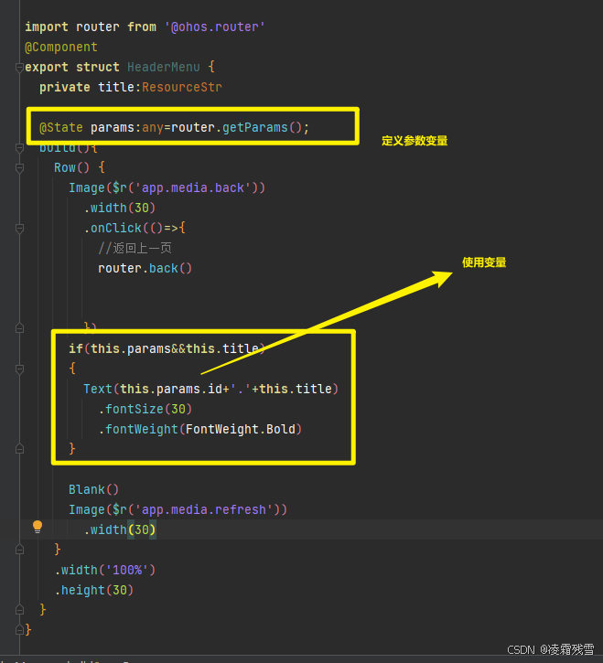
Task: Click the 'import' keyword on the first line
Action: (47, 27)
